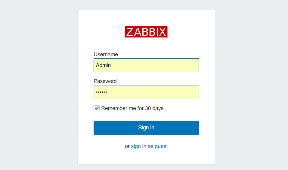
Task: Click the "Password" field label
Action: tap(105, 81)
